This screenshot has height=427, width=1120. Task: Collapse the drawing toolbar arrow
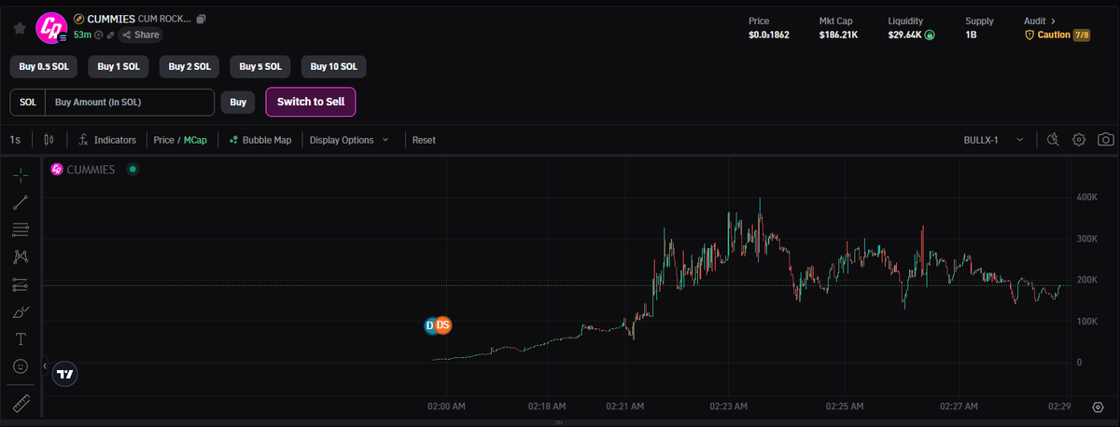click(45, 366)
